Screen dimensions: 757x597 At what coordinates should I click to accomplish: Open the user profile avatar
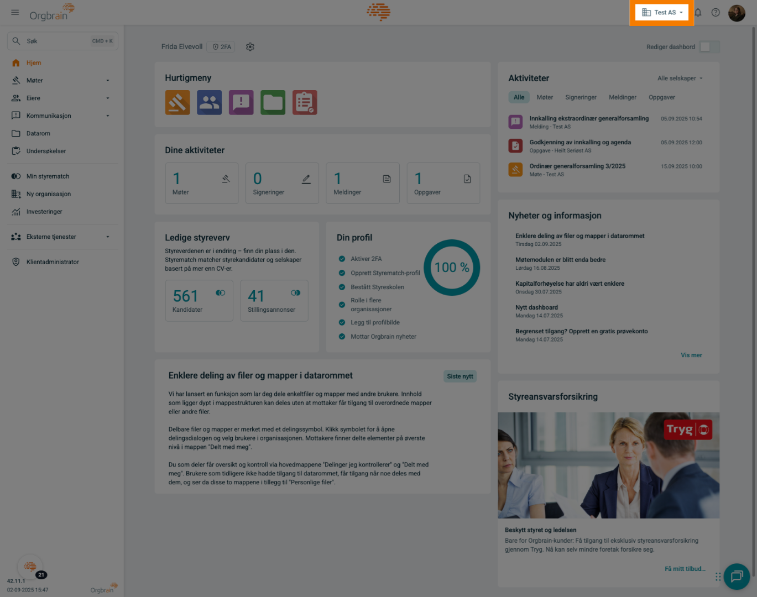pyautogui.click(x=737, y=13)
